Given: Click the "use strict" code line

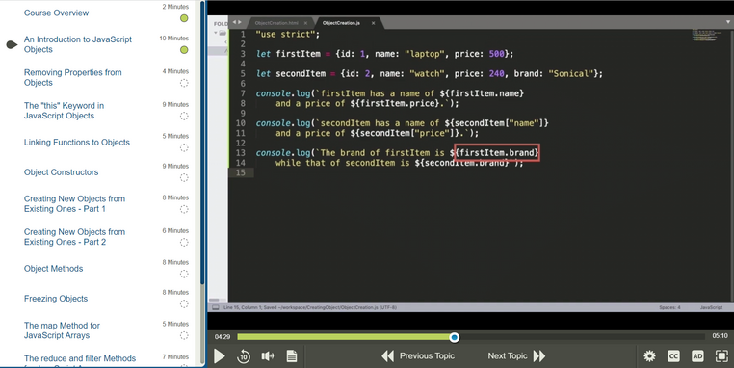Looking at the screenshot, I should tap(288, 34).
